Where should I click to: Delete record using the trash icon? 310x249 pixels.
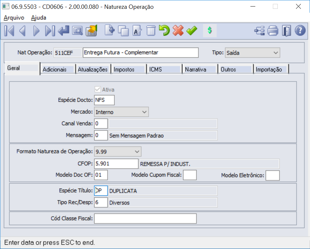point(151,30)
